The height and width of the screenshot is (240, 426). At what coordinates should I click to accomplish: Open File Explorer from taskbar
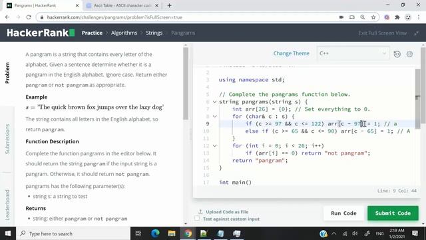point(172,233)
